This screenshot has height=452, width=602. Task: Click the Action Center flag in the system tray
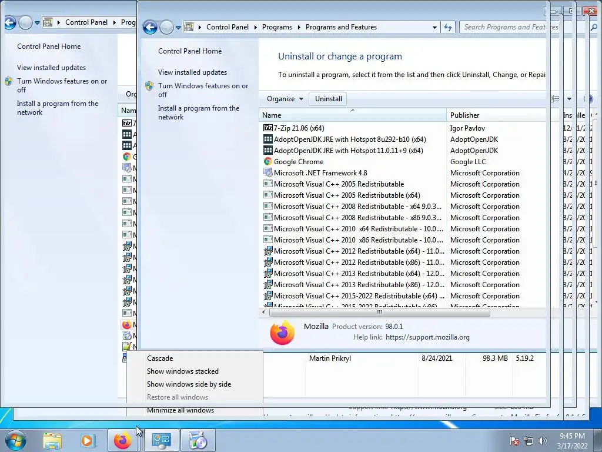514,441
